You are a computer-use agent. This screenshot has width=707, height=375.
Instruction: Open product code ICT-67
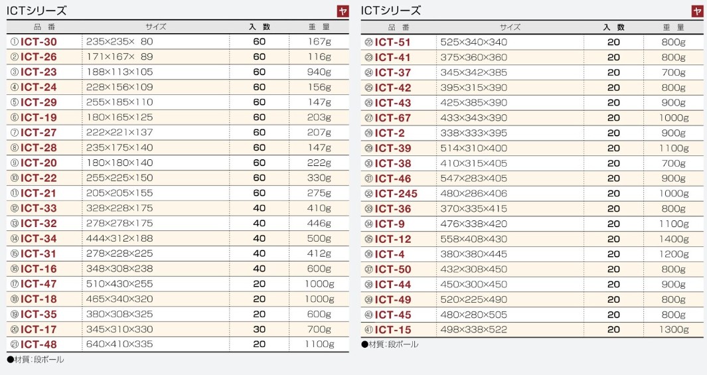(x=393, y=118)
